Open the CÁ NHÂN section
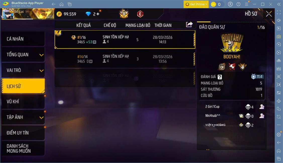This screenshot has height=163, width=283. pos(23,39)
